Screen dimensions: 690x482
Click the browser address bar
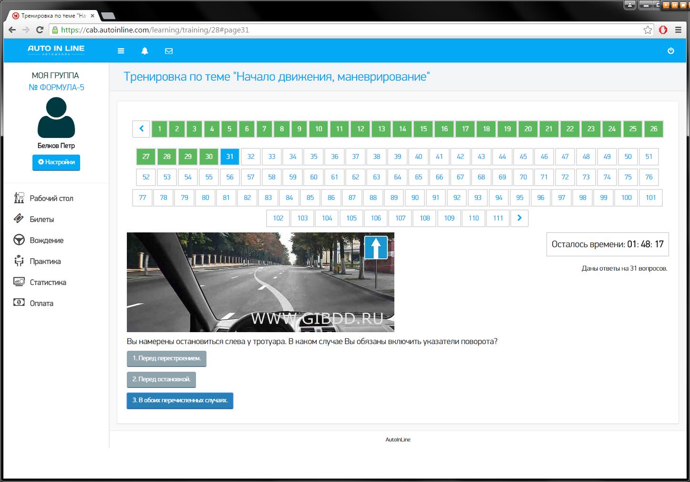(350, 30)
